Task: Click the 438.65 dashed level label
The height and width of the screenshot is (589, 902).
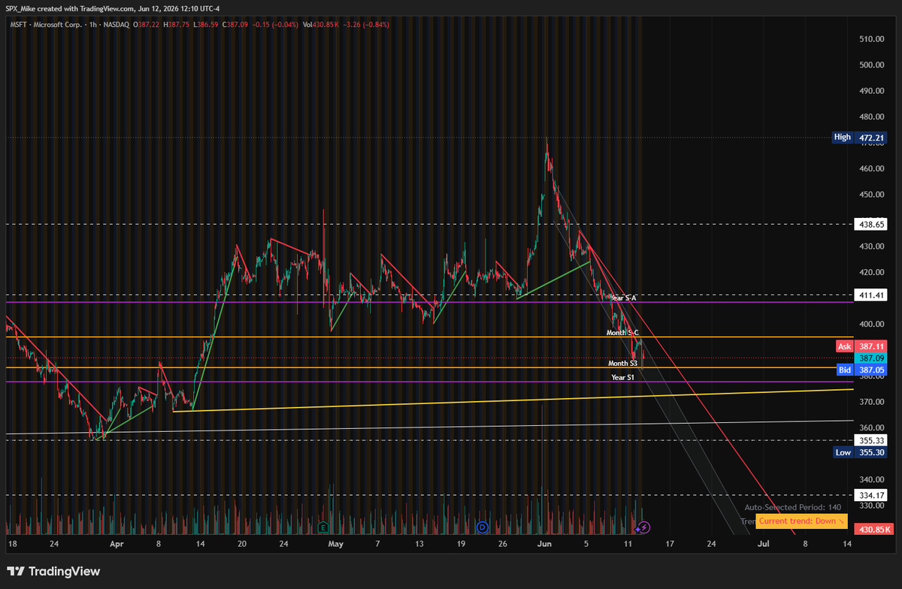Action: 870,224
